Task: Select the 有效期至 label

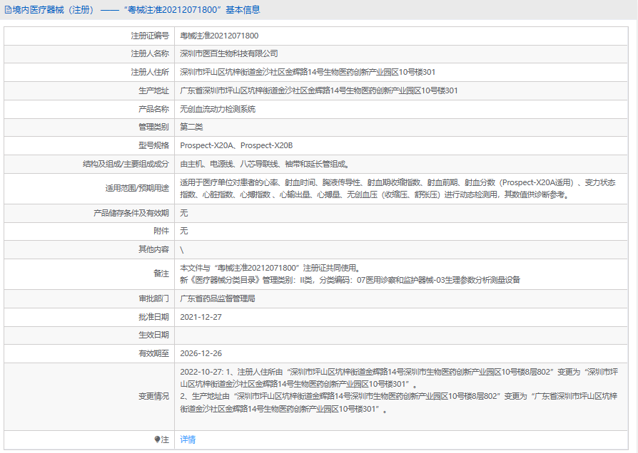Action: pos(154,353)
